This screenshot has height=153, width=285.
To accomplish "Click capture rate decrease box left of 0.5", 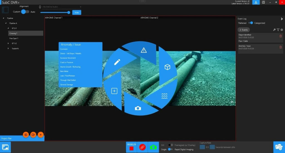I will 202,147.
